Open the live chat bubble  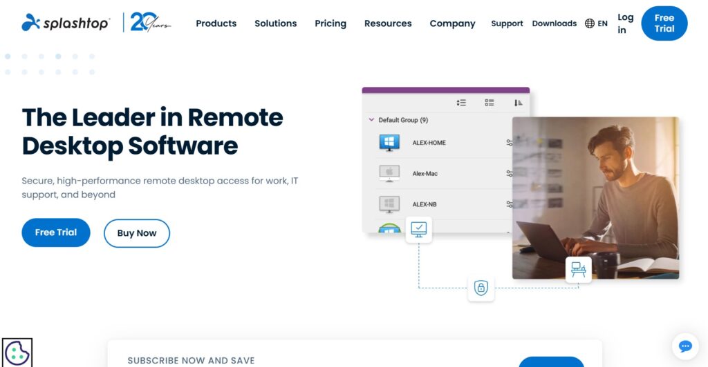(x=685, y=346)
